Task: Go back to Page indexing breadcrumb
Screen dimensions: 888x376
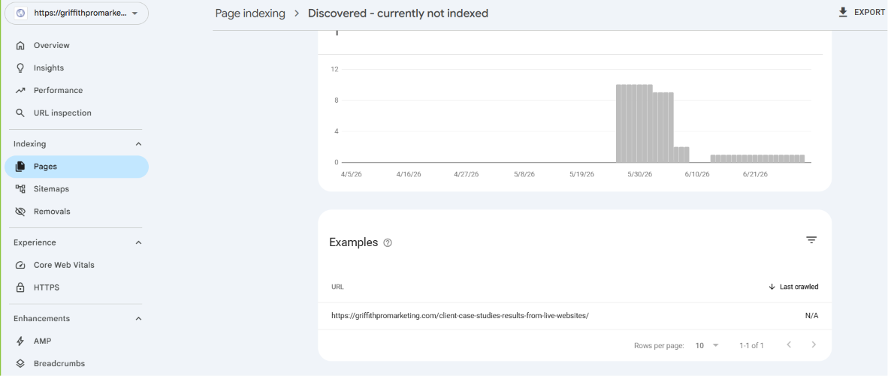Action: tap(250, 13)
